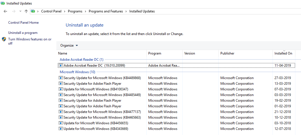Image resolution: width=301 pixels, height=135 pixels.
Task: Select Security Update for Microsoft Windows (KB4485449)
Action: tap(102, 95)
